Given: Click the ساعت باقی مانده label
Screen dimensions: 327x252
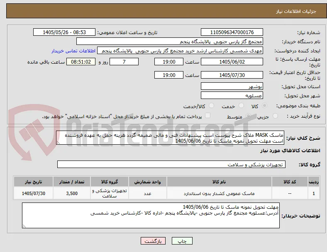Looking at the screenshot, I should coord(46,62).
